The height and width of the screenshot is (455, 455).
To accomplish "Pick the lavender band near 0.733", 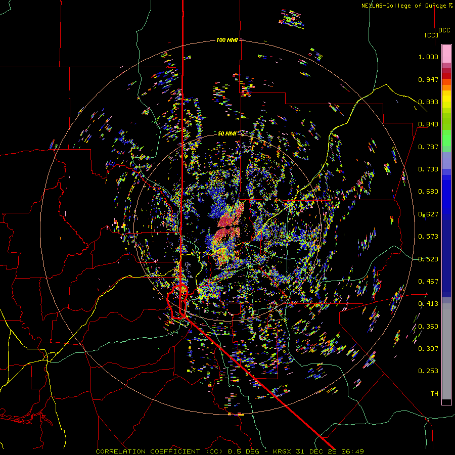I will coord(446,161).
